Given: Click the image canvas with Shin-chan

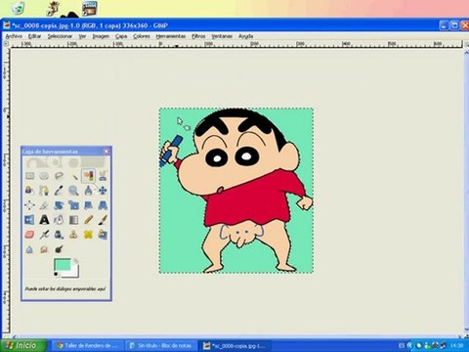Looking at the screenshot, I should point(236,191).
